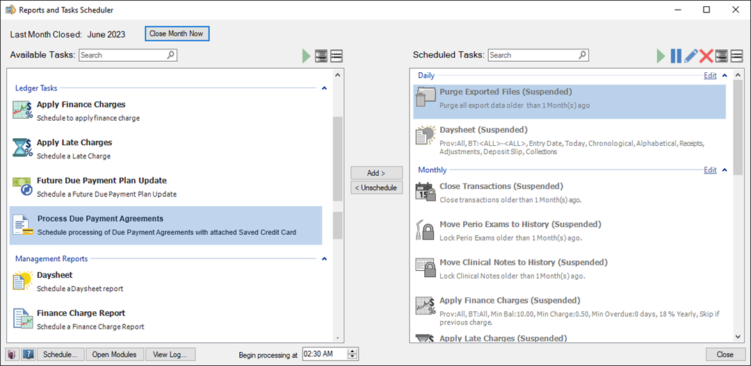Click rightmost list view icon above Scheduled Tasks
The height and width of the screenshot is (366, 751).
click(736, 56)
